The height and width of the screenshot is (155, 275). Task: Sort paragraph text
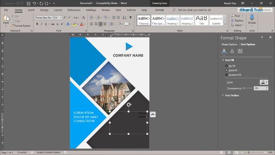124,17
